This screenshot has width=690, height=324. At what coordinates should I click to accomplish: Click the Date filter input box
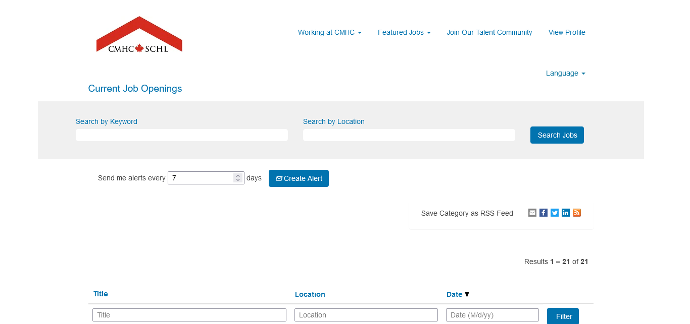point(492,315)
